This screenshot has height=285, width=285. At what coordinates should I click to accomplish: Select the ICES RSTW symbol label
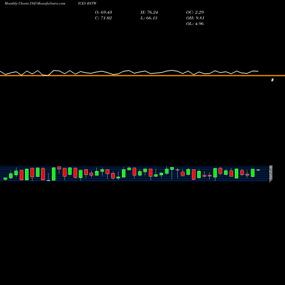coord(87,3)
